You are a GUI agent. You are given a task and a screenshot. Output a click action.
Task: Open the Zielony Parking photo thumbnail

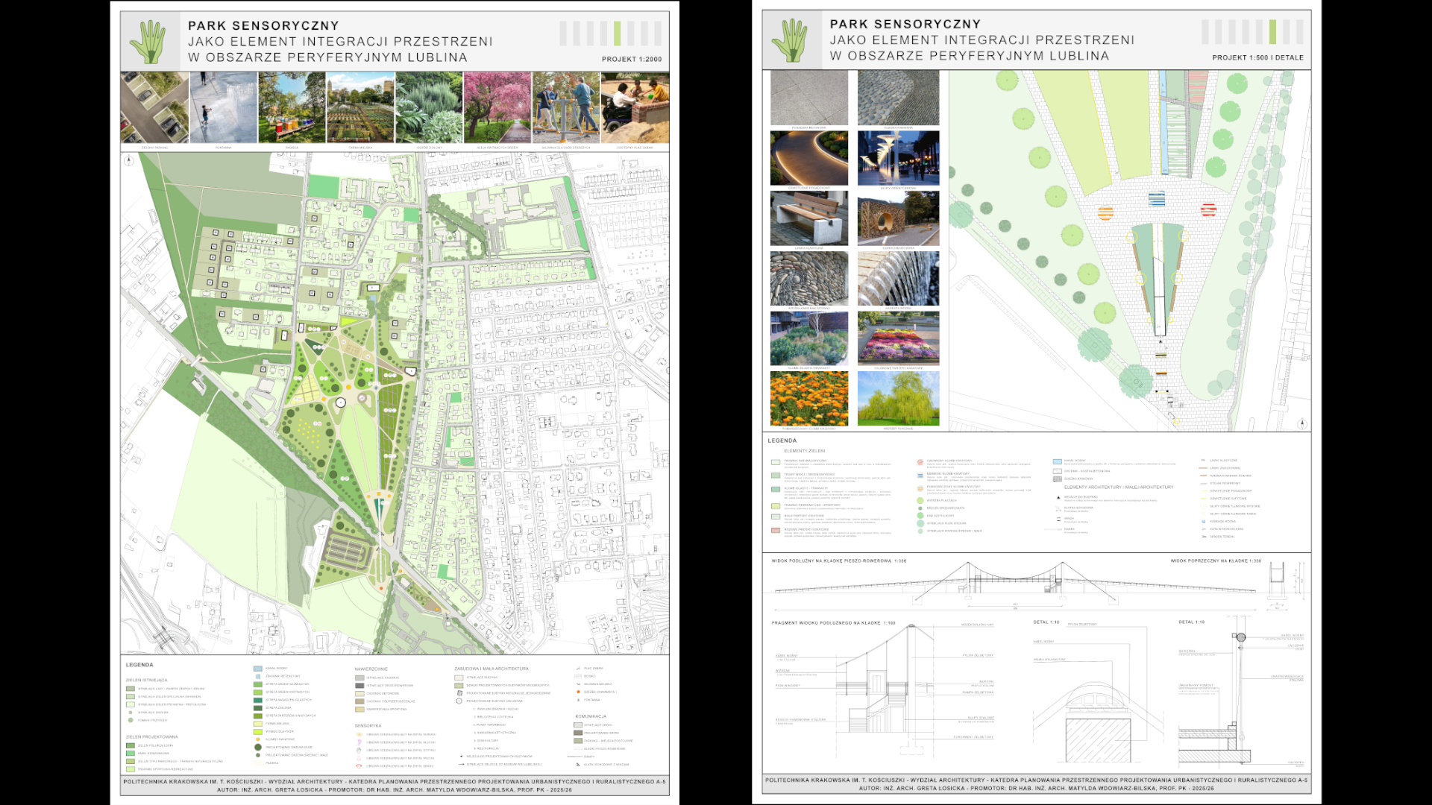pyautogui.click(x=154, y=107)
